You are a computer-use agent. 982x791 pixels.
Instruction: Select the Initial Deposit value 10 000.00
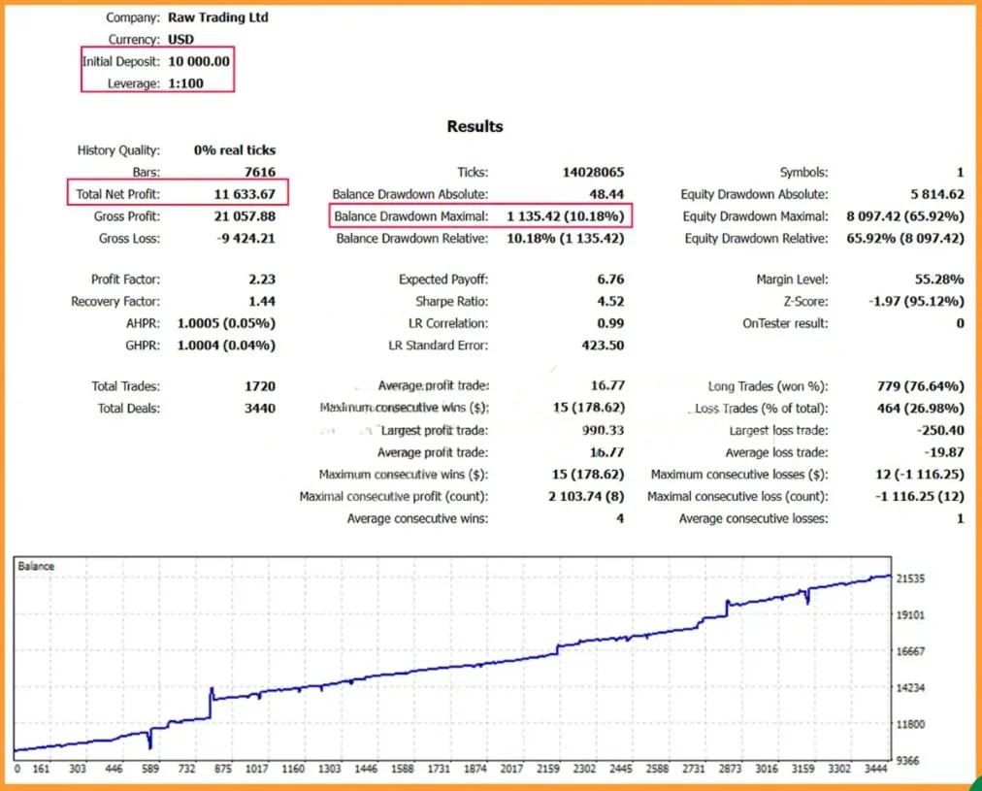pos(198,61)
